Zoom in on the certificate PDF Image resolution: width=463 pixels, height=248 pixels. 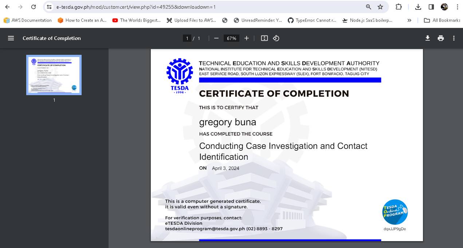(247, 38)
